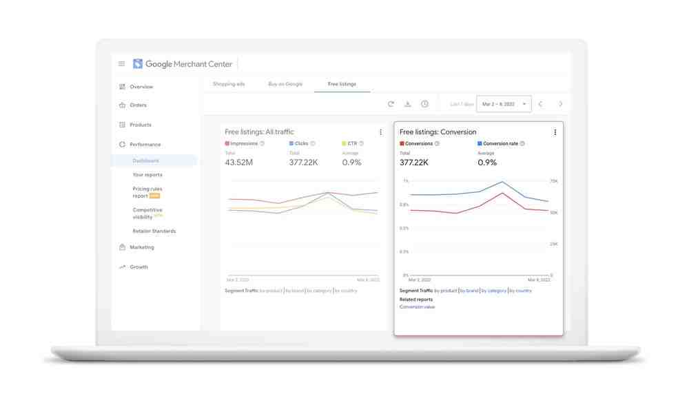Toggle Clicks series blue swatch
This screenshot has width=689, height=416.
click(291, 144)
